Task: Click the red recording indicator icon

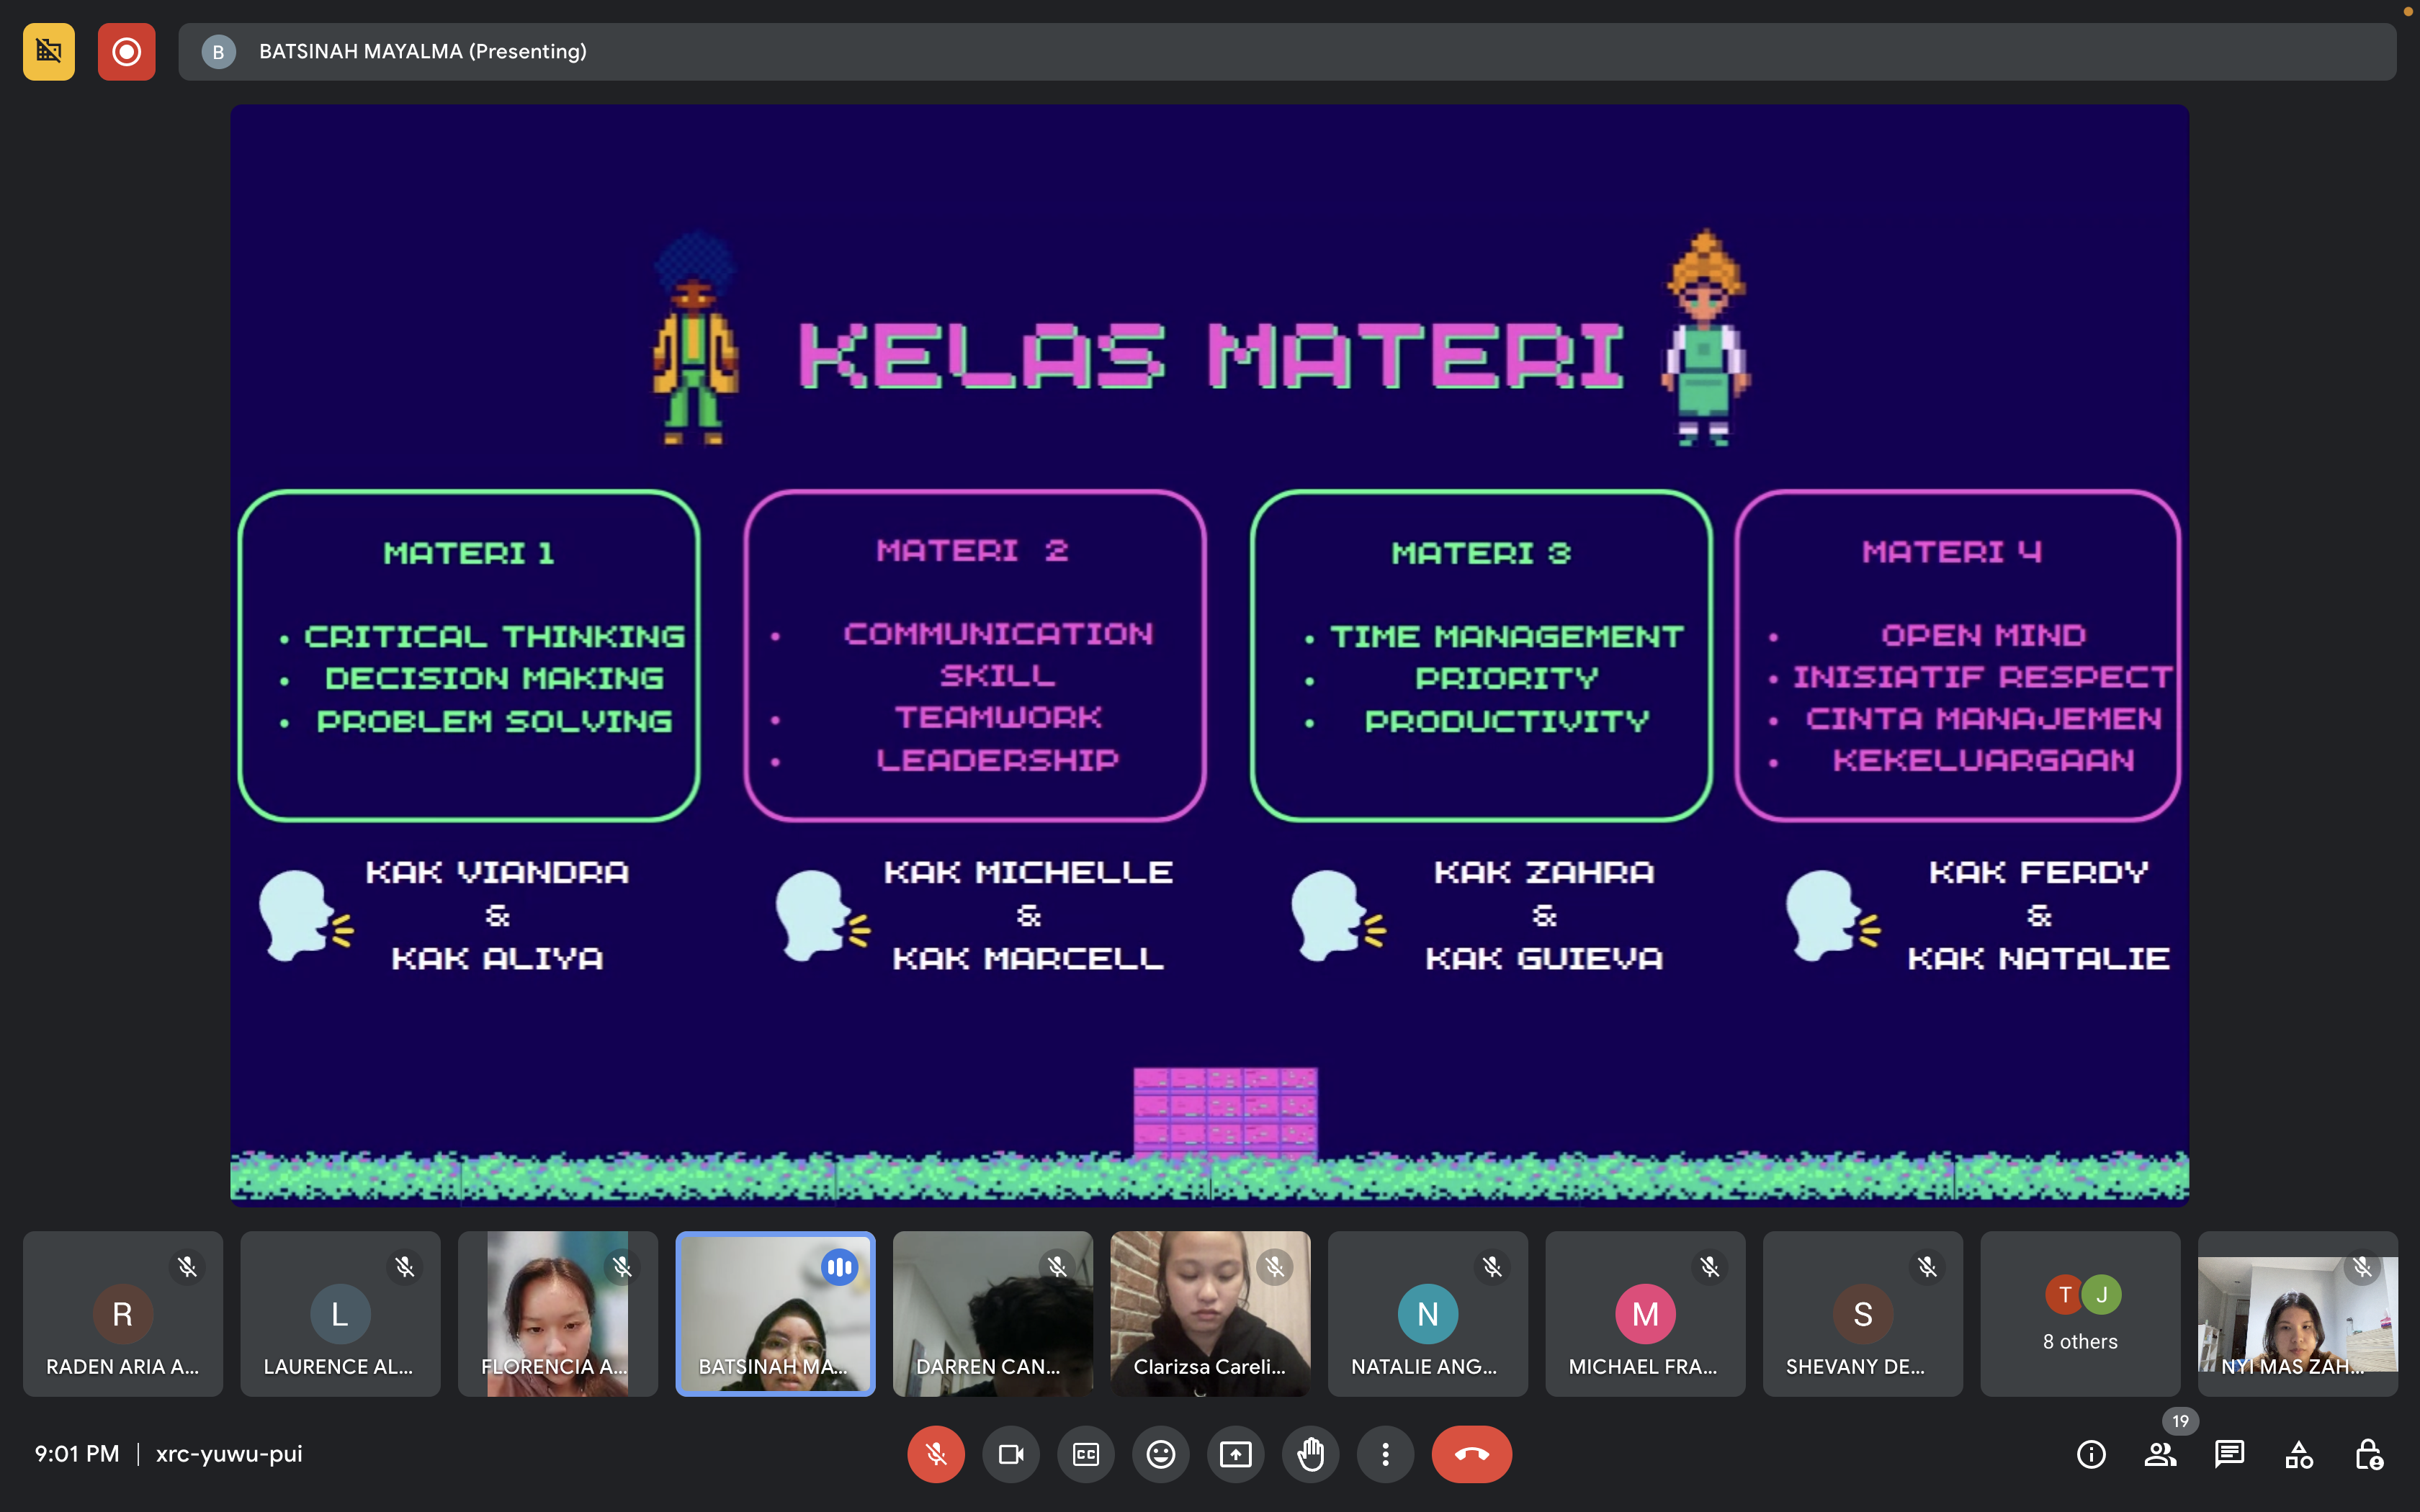Action: (x=126, y=51)
